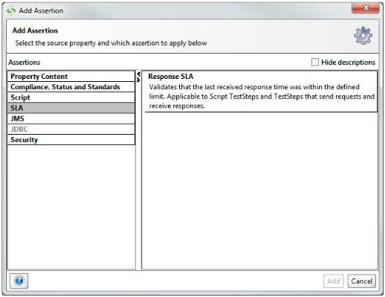The image size is (385, 297).
Task: Click the Add button
Action: pyautogui.click(x=333, y=281)
